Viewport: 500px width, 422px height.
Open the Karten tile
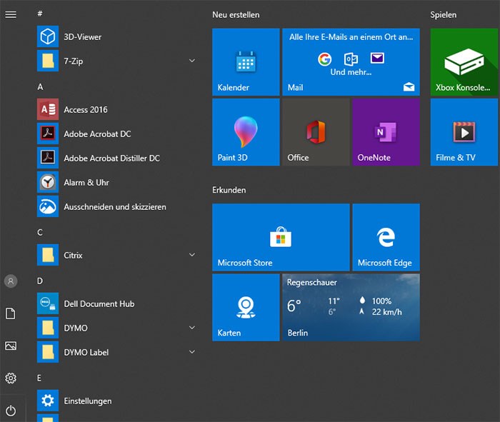246,307
